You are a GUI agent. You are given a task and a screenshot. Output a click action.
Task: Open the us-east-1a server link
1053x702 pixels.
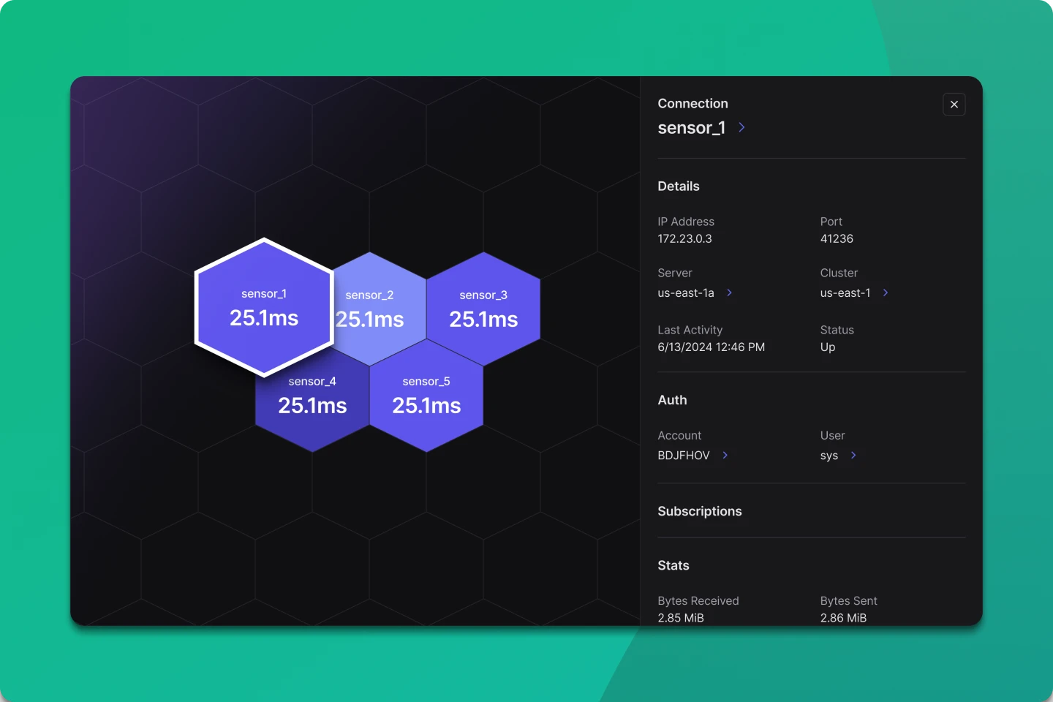tap(686, 292)
